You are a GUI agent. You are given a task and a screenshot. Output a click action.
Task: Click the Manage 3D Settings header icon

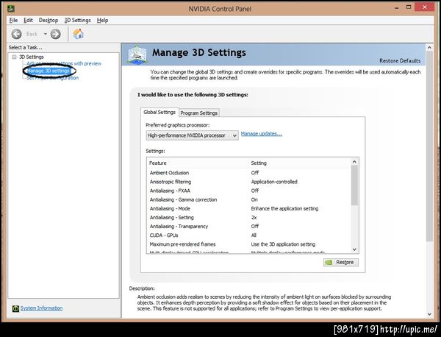137,54
